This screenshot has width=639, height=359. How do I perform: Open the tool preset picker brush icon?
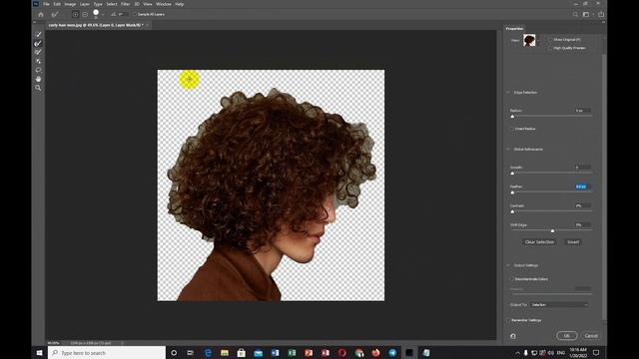(54, 14)
